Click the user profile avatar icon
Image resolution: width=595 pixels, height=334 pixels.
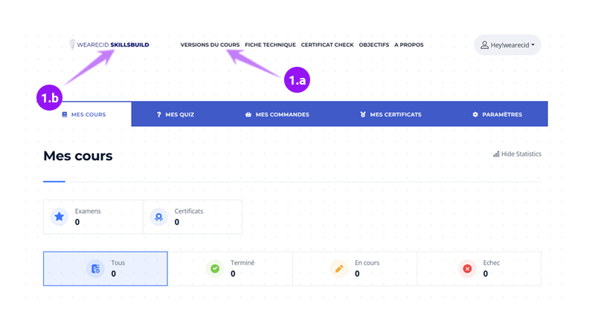(485, 45)
